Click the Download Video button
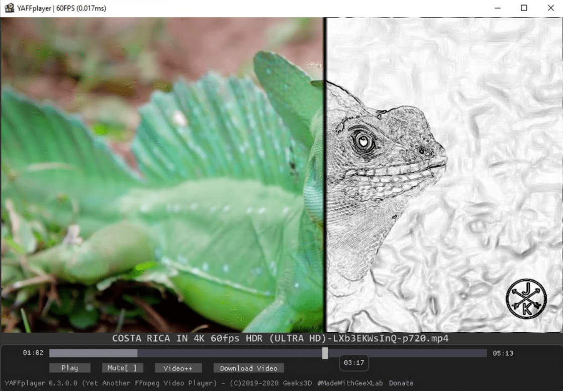563x391 pixels. (x=248, y=368)
